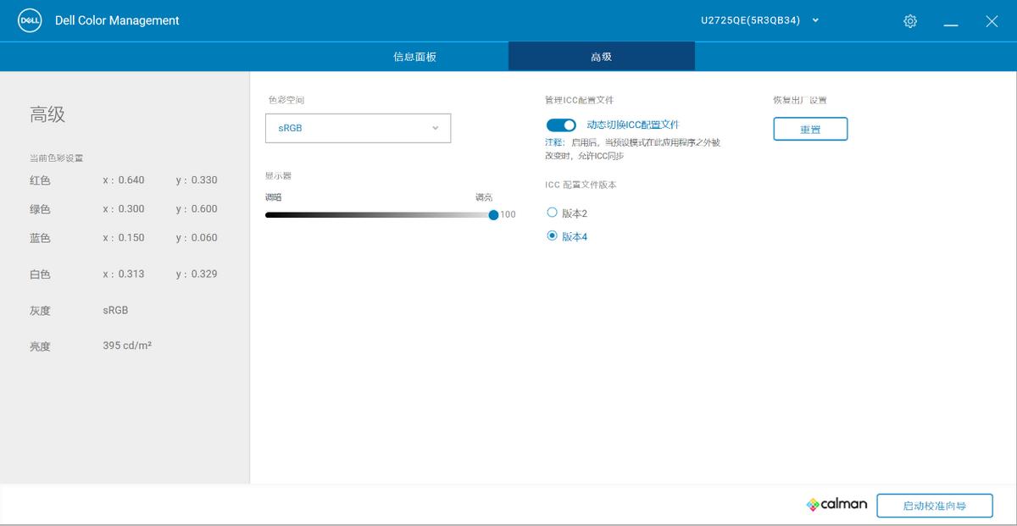
Task: Click the 管理ICC配置文件 heading
Action: pyautogui.click(x=579, y=100)
